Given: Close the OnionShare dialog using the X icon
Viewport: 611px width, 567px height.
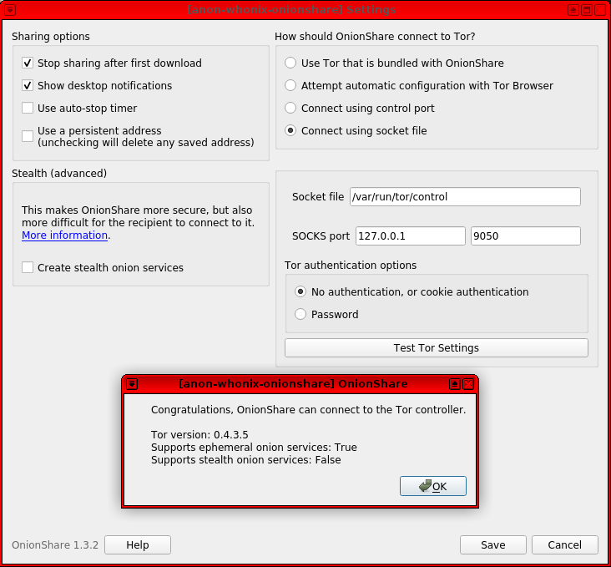Looking at the screenshot, I should (468, 384).
